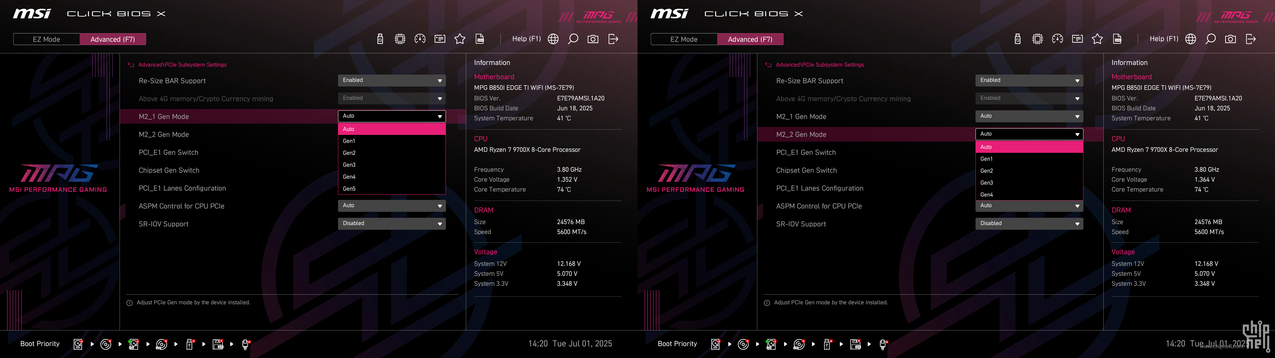This screenshot has height=358, width=1275.
Task: Click Help (F1) in right screen
Action: click(x=1164, y=38)
